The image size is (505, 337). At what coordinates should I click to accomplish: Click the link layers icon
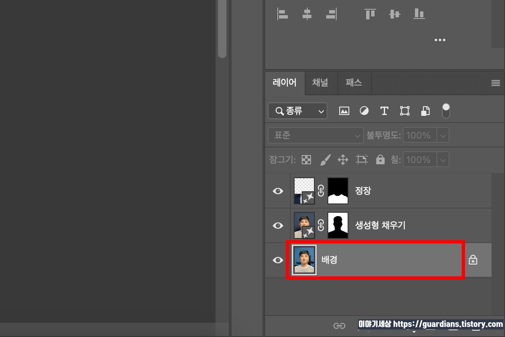pos(339,326)
